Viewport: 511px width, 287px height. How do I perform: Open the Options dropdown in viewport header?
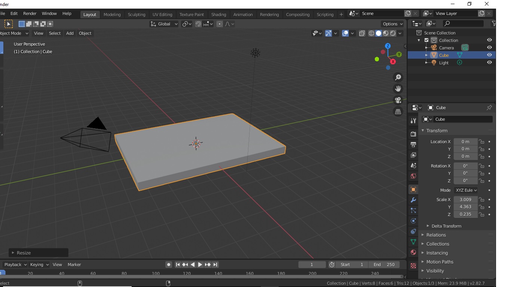[393, 24]
